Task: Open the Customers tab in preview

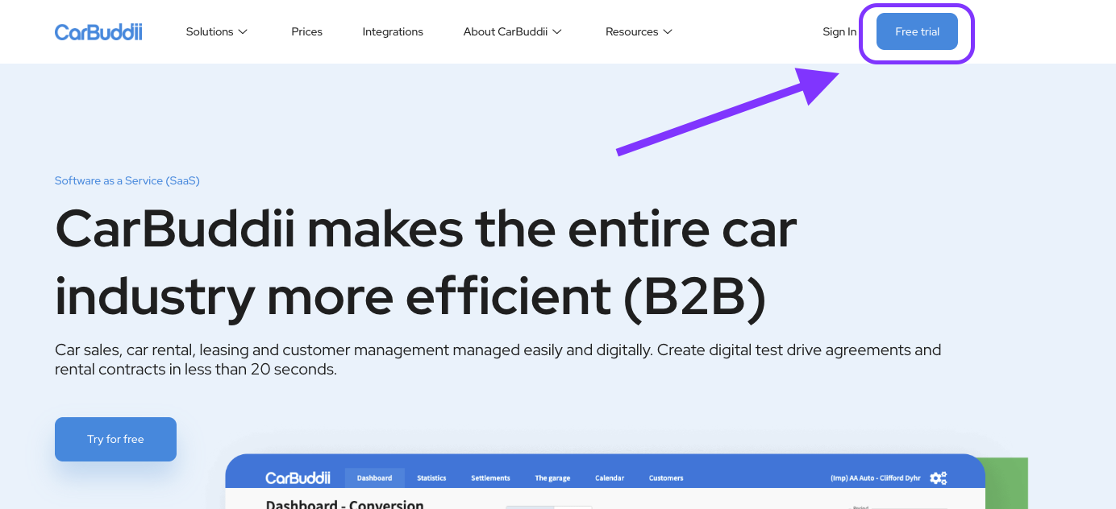Action: click(x=666, y=478)
